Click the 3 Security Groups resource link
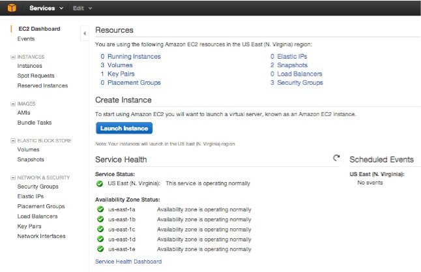 coord(297,83)
